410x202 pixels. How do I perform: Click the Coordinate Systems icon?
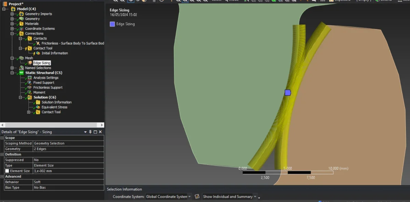coord(22,29)
